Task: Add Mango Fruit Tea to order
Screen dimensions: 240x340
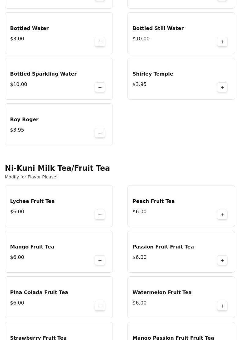Action: [x=100, y=260]
